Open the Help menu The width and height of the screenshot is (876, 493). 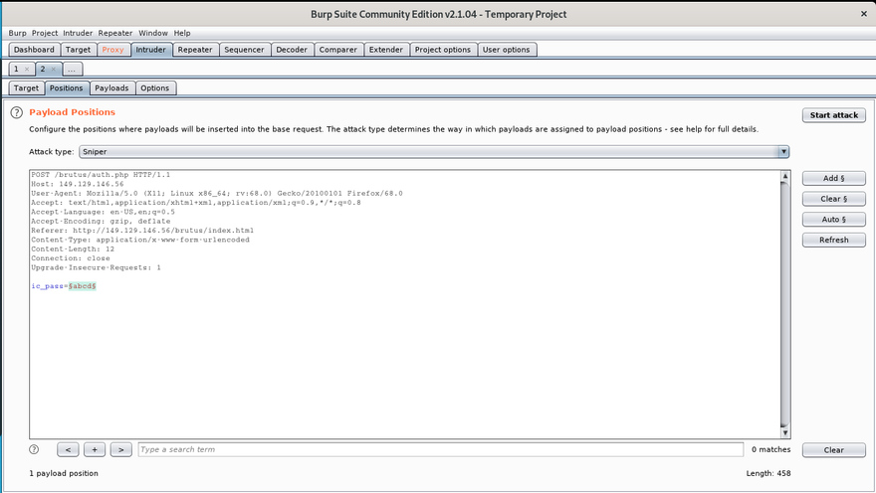pos(182,33)
